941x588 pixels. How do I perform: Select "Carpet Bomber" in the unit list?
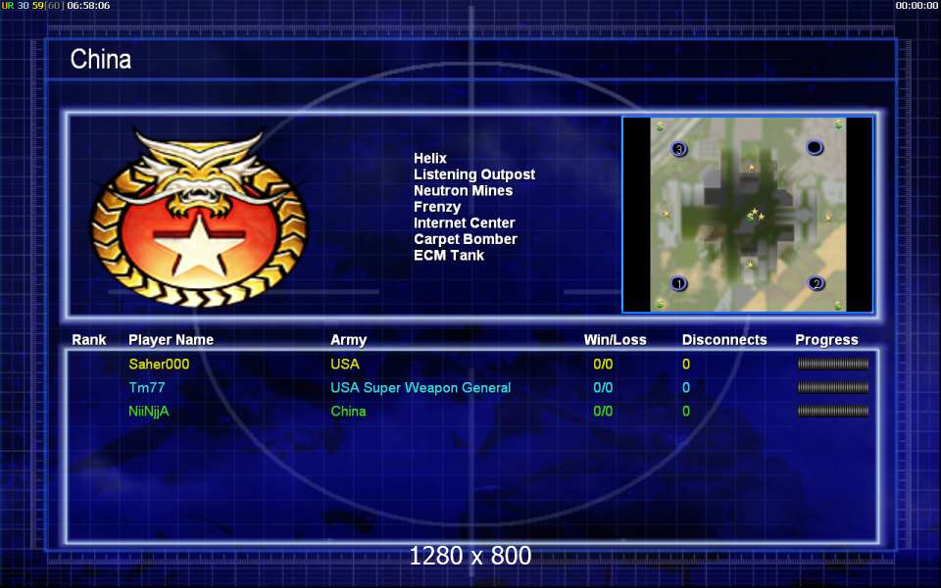[465, 239]
